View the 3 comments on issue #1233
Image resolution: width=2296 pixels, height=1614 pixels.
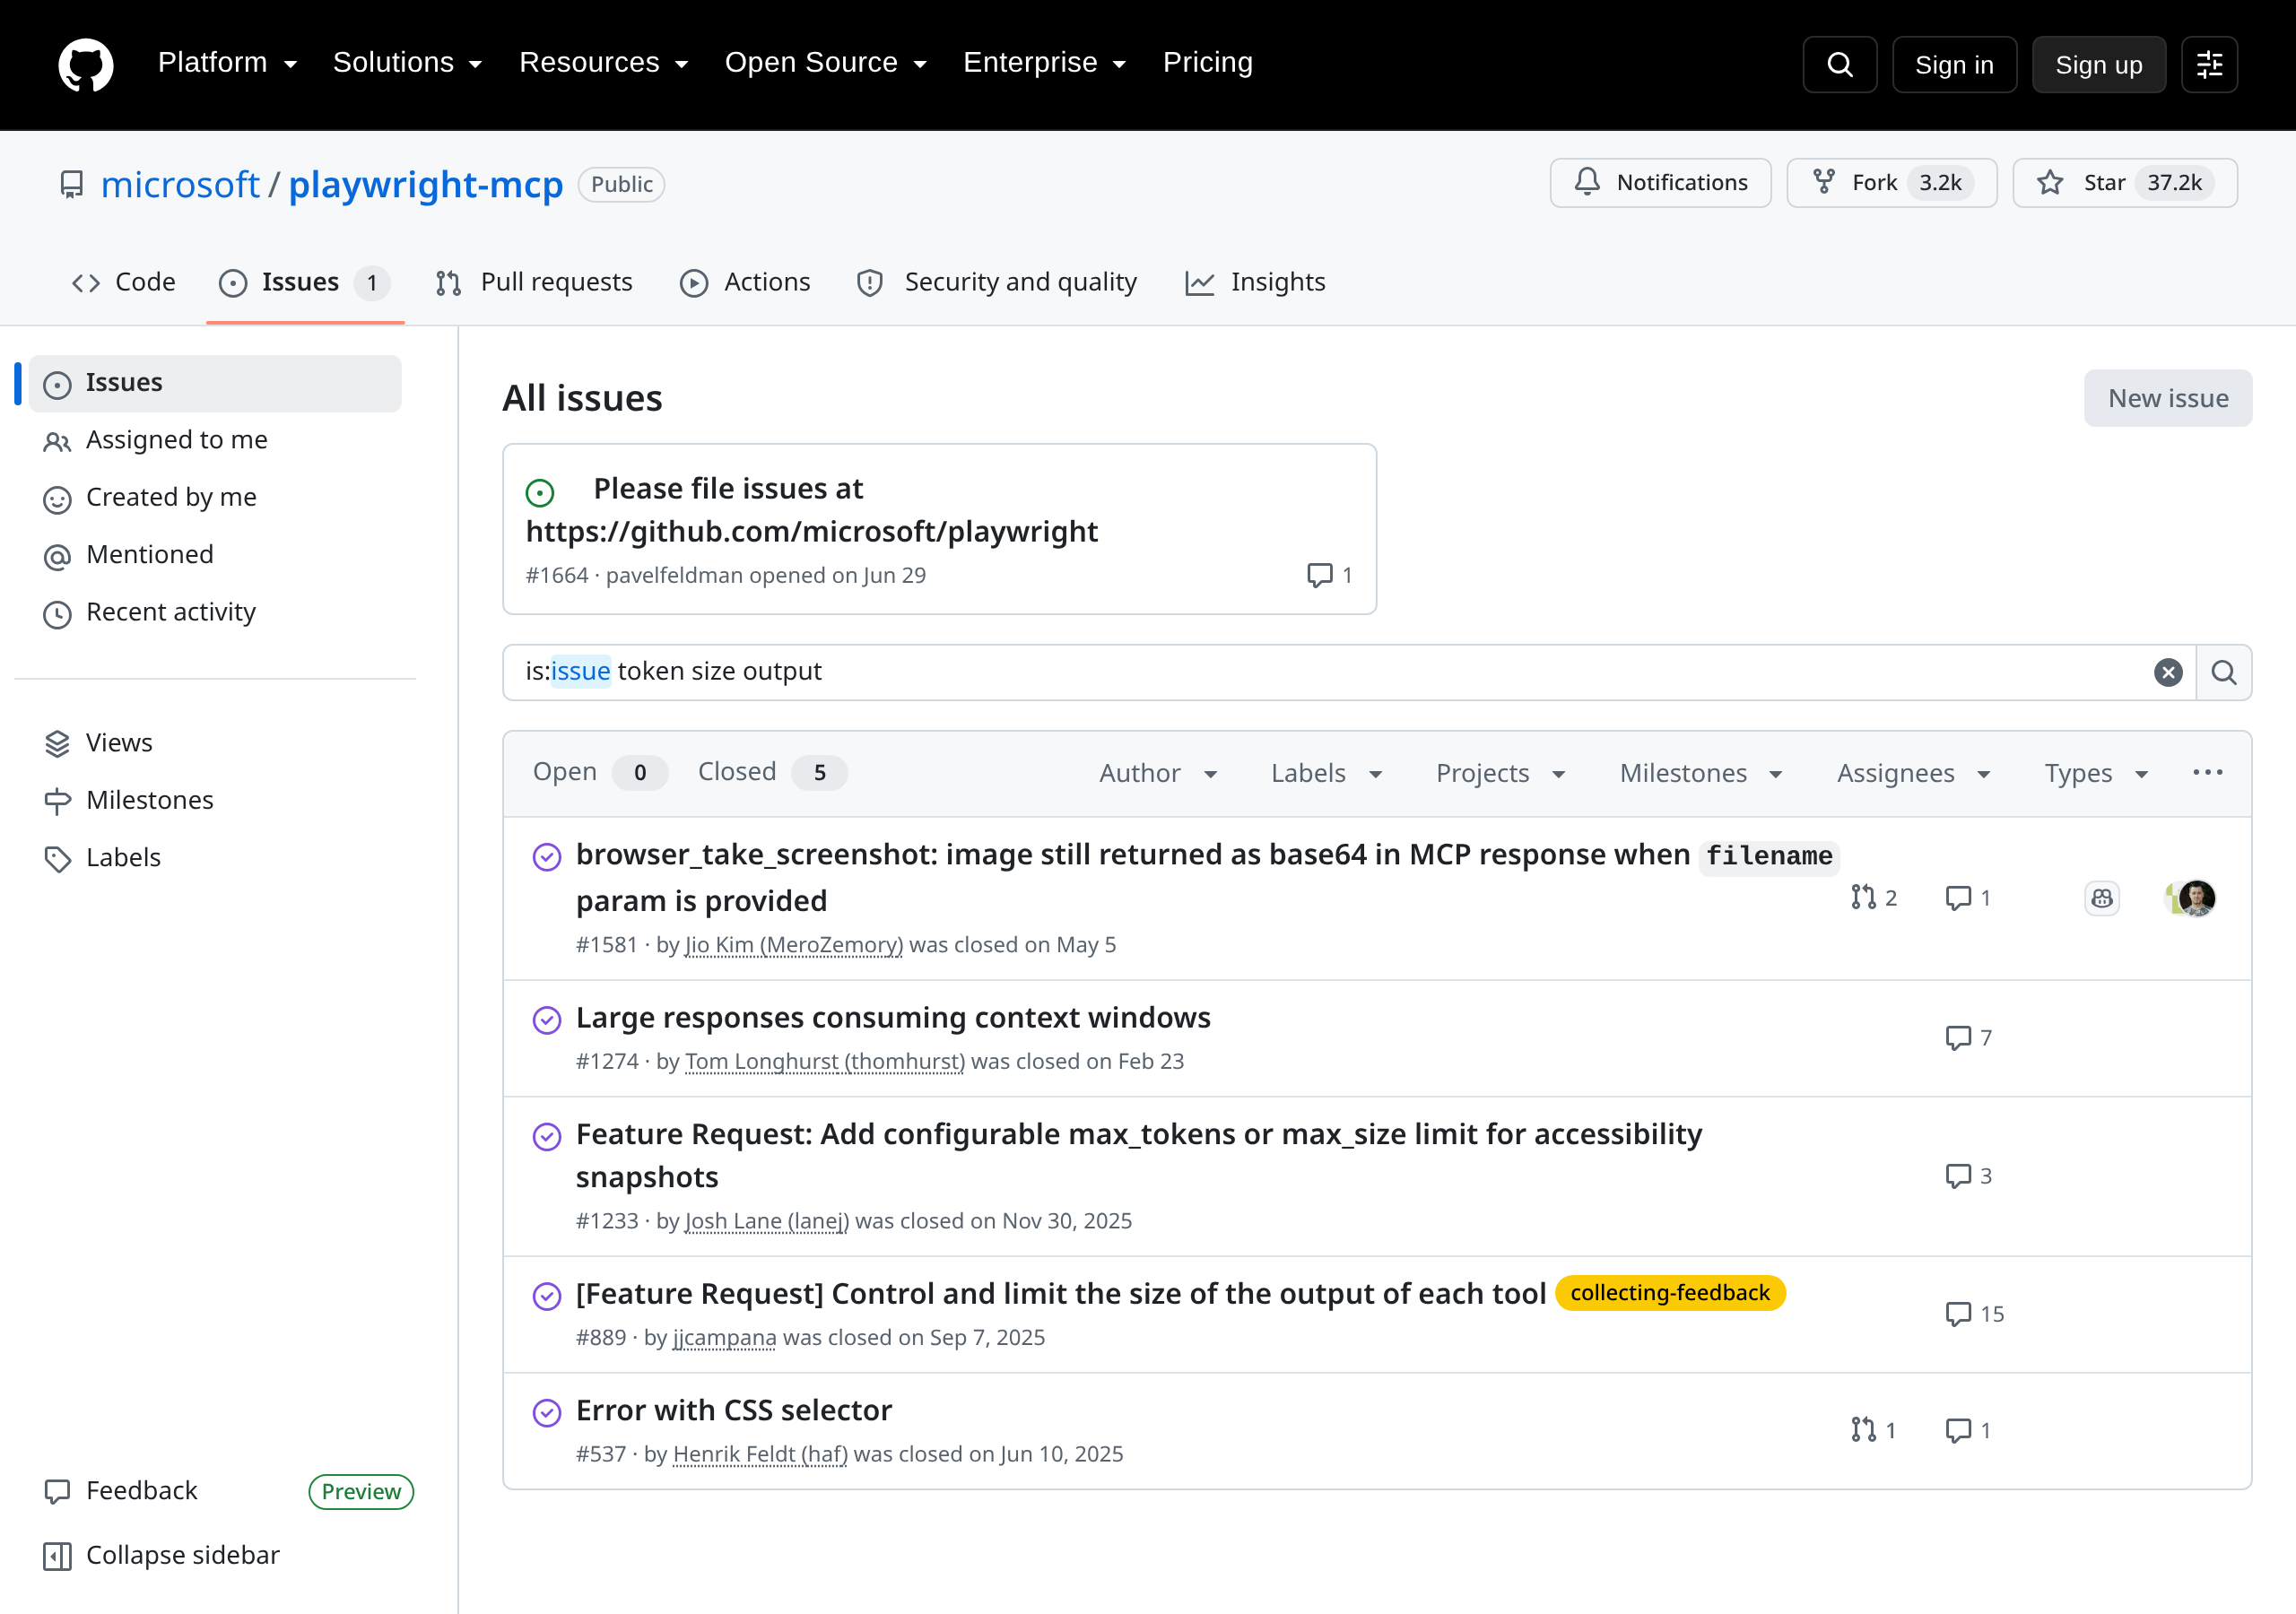[1968, 1176]
